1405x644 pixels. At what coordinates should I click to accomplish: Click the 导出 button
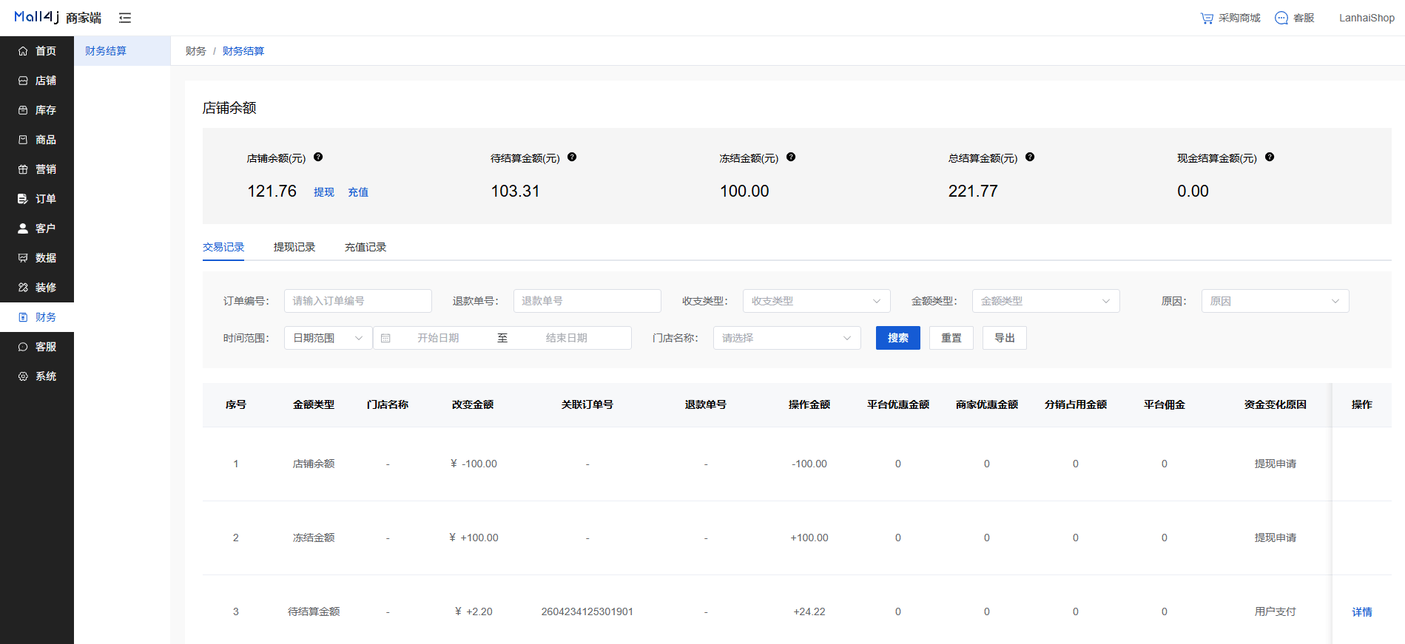[x=1005, y=338]
